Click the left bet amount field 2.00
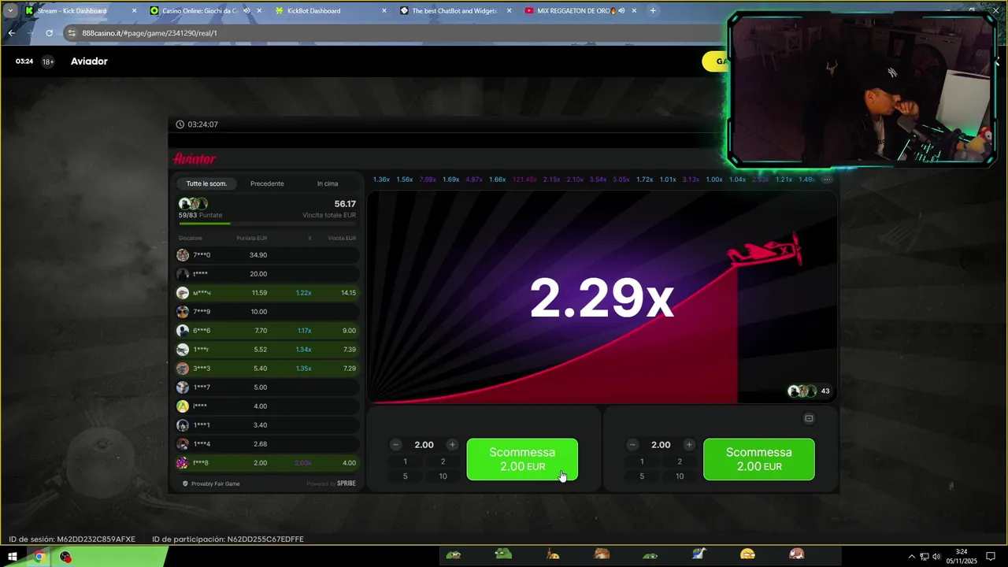 424,445
